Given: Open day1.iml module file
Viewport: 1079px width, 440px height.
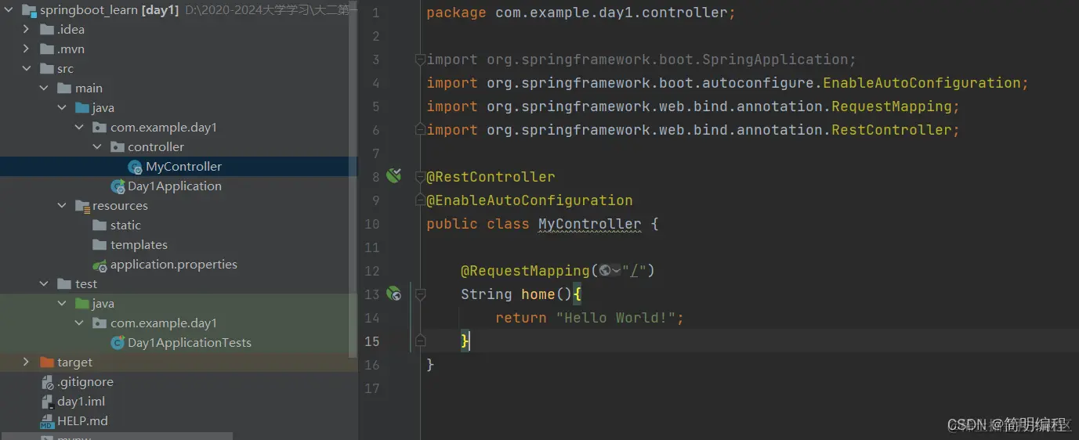Looking at the screenshot, I should pyautogui.click(x=81, y=402).
